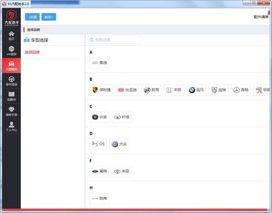The image size is (272, 213).
Task: Open the 维修手册 sidebar item
Action: (11, 111)
